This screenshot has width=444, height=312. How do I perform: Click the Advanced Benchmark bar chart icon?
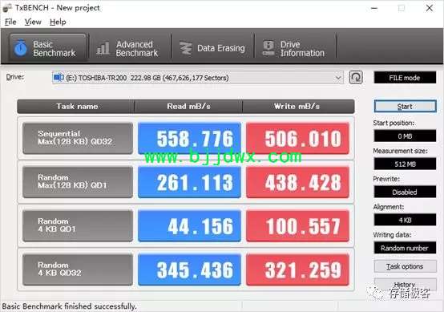click(x=103, y=48)
